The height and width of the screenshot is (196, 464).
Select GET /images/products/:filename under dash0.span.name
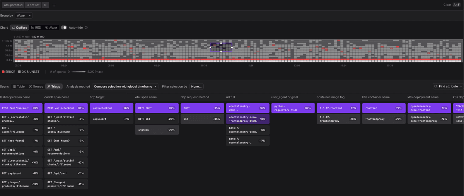(x=66, y=184)
